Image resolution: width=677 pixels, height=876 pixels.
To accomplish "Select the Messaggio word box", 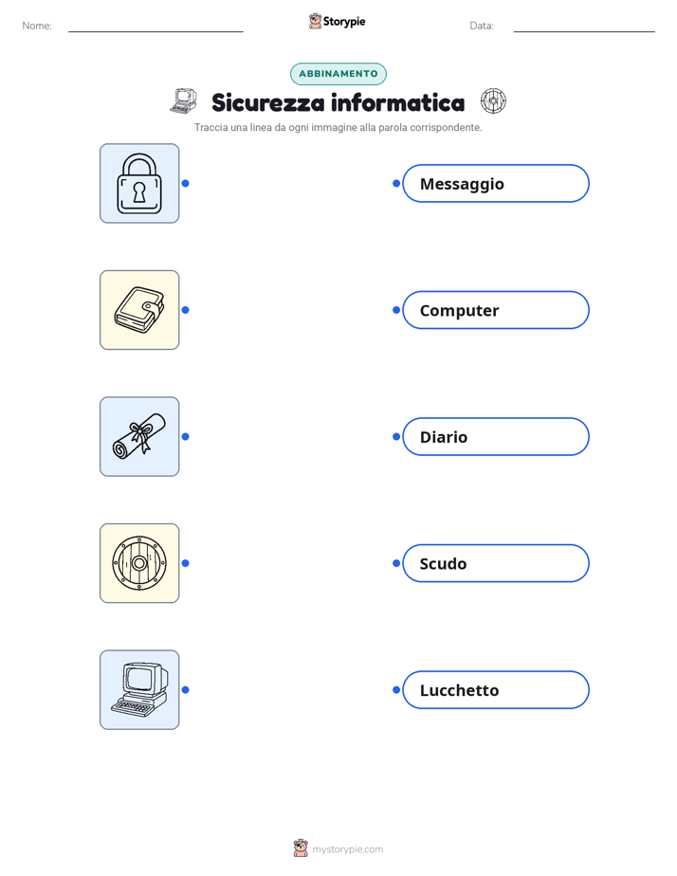I will coord(496,183).
